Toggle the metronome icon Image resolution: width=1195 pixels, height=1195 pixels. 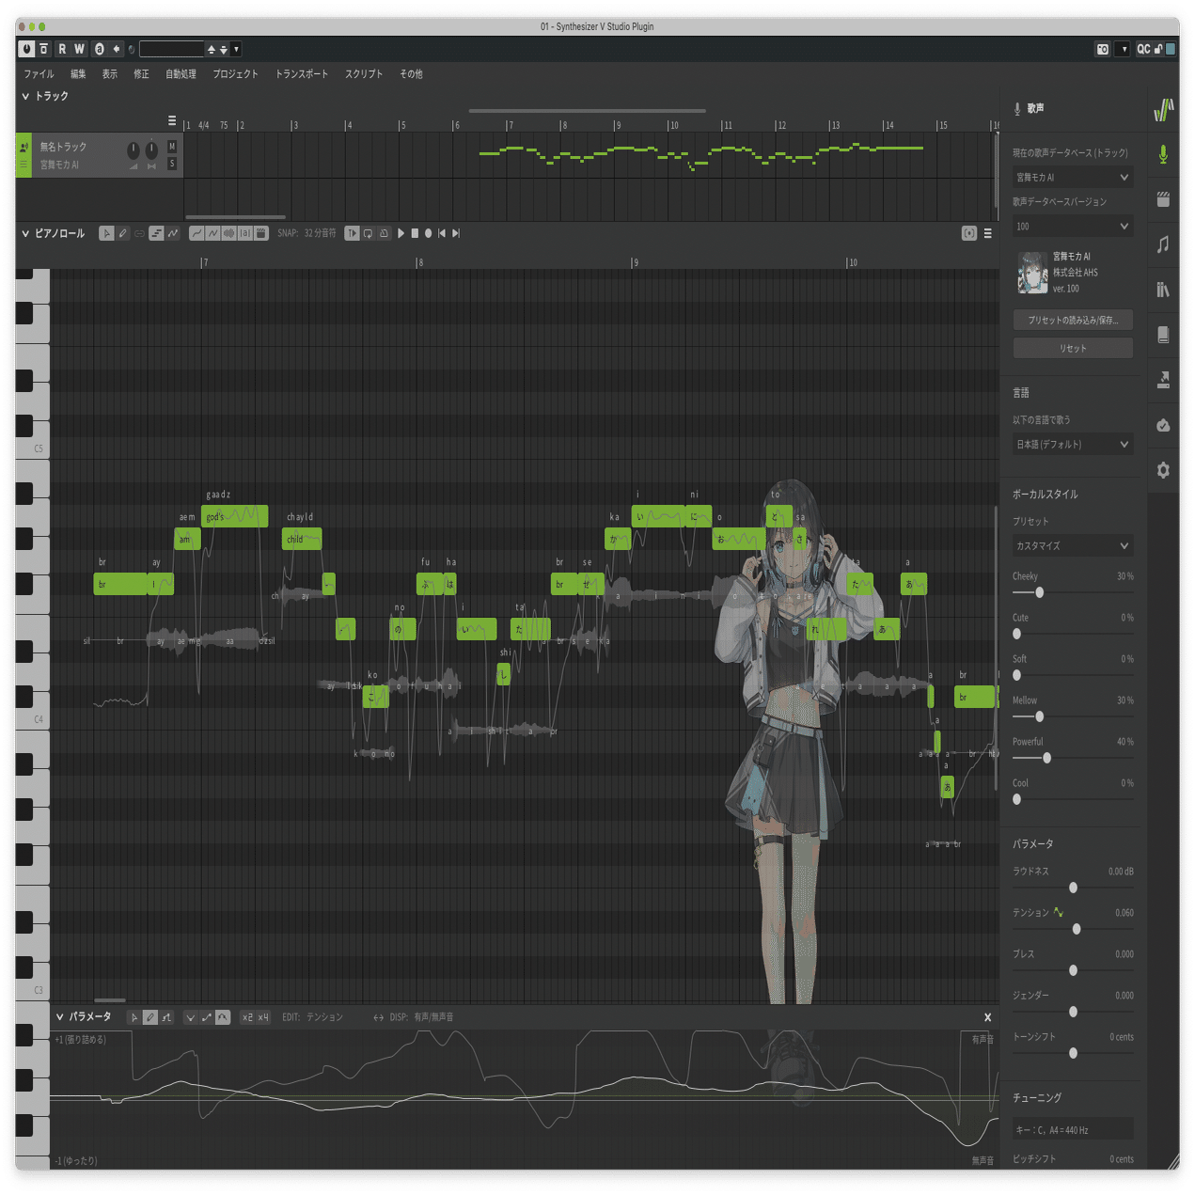tap(384, 233)
